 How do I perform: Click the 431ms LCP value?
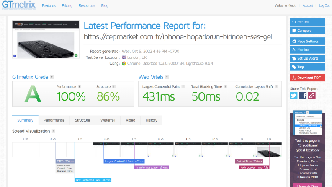click(159, 97)
